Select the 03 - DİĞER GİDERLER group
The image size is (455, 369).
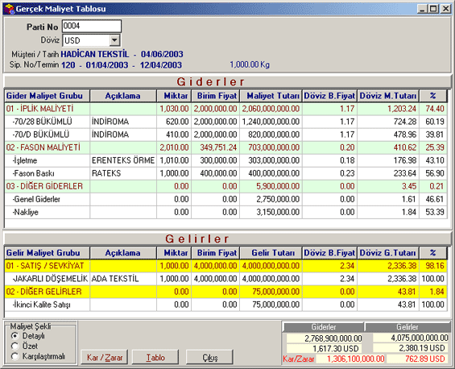tap(225, 186)
